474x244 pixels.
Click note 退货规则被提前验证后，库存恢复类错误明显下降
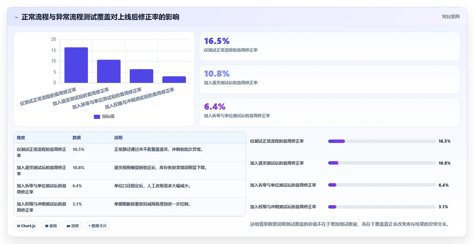pyautogui.click(x=161, y=168)
